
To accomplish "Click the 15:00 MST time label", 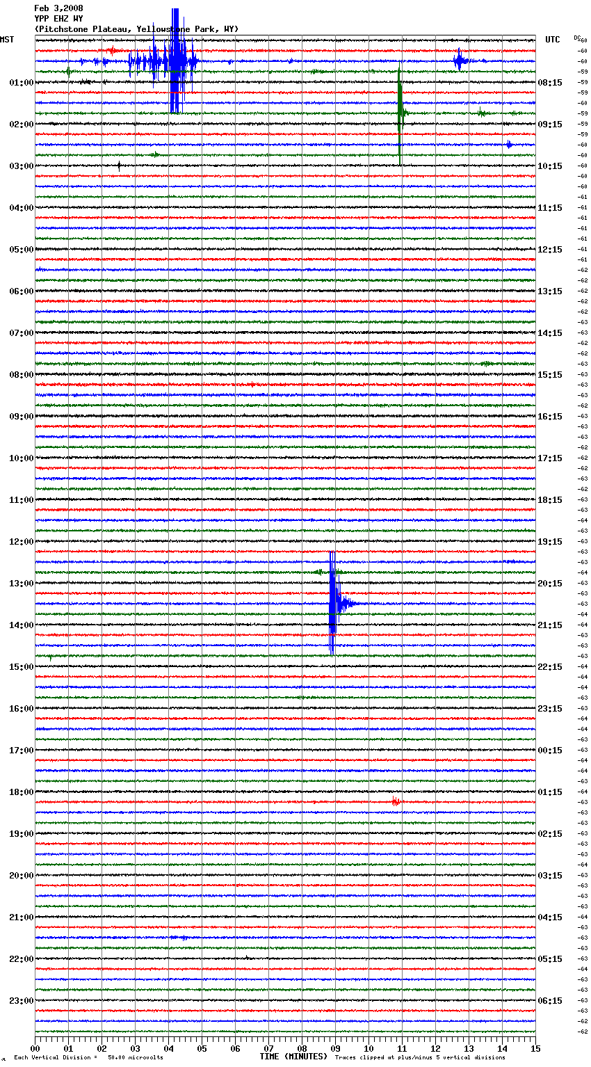I will [x=22, y=667].
